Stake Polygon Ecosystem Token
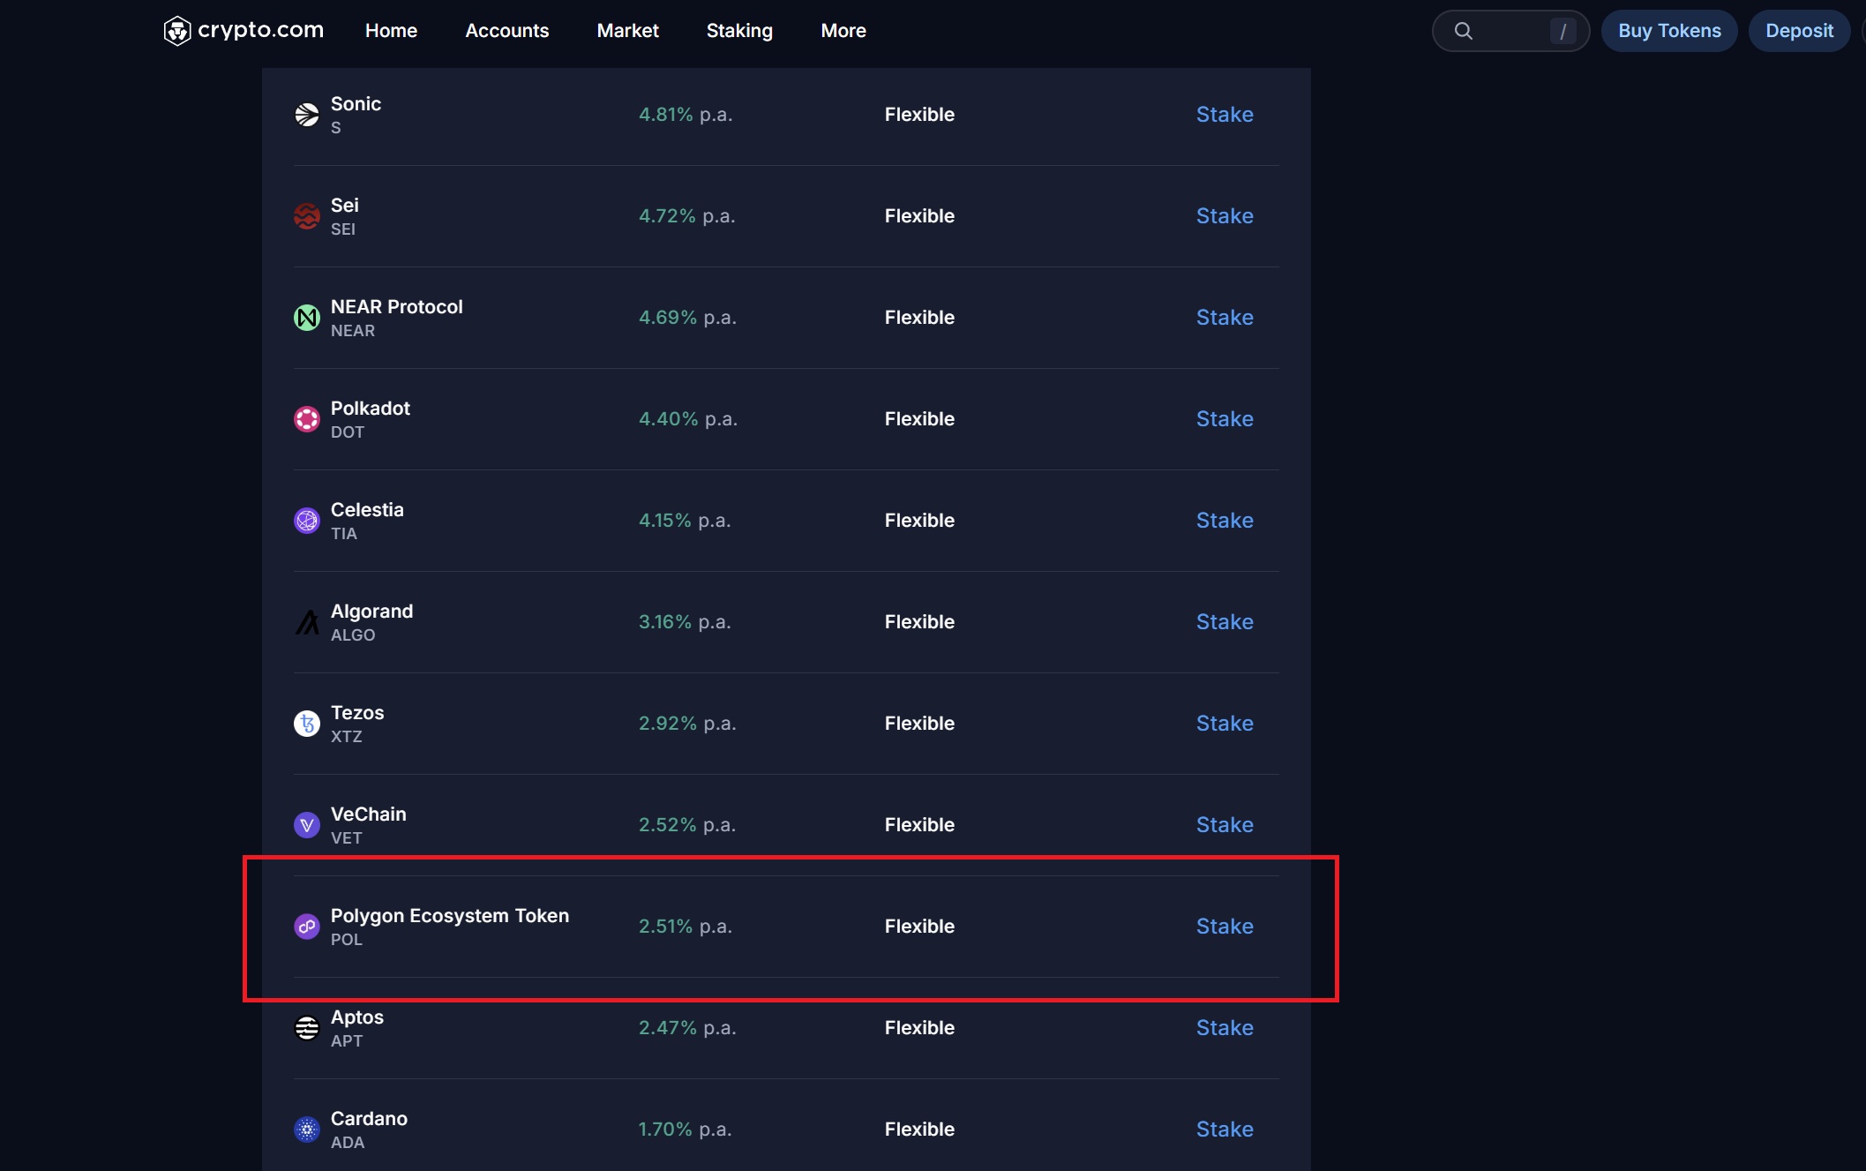The width and height of the screenshot is (1866, 1171). click(x=1225, y=927)
